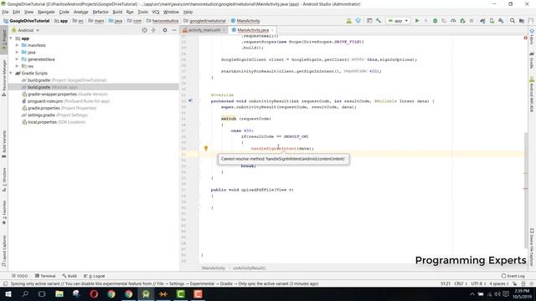Click the googledrivetutorial breadcrumb
Viewport: 536px width, 301px height.
pyautogui.click(x=204, y=21)
